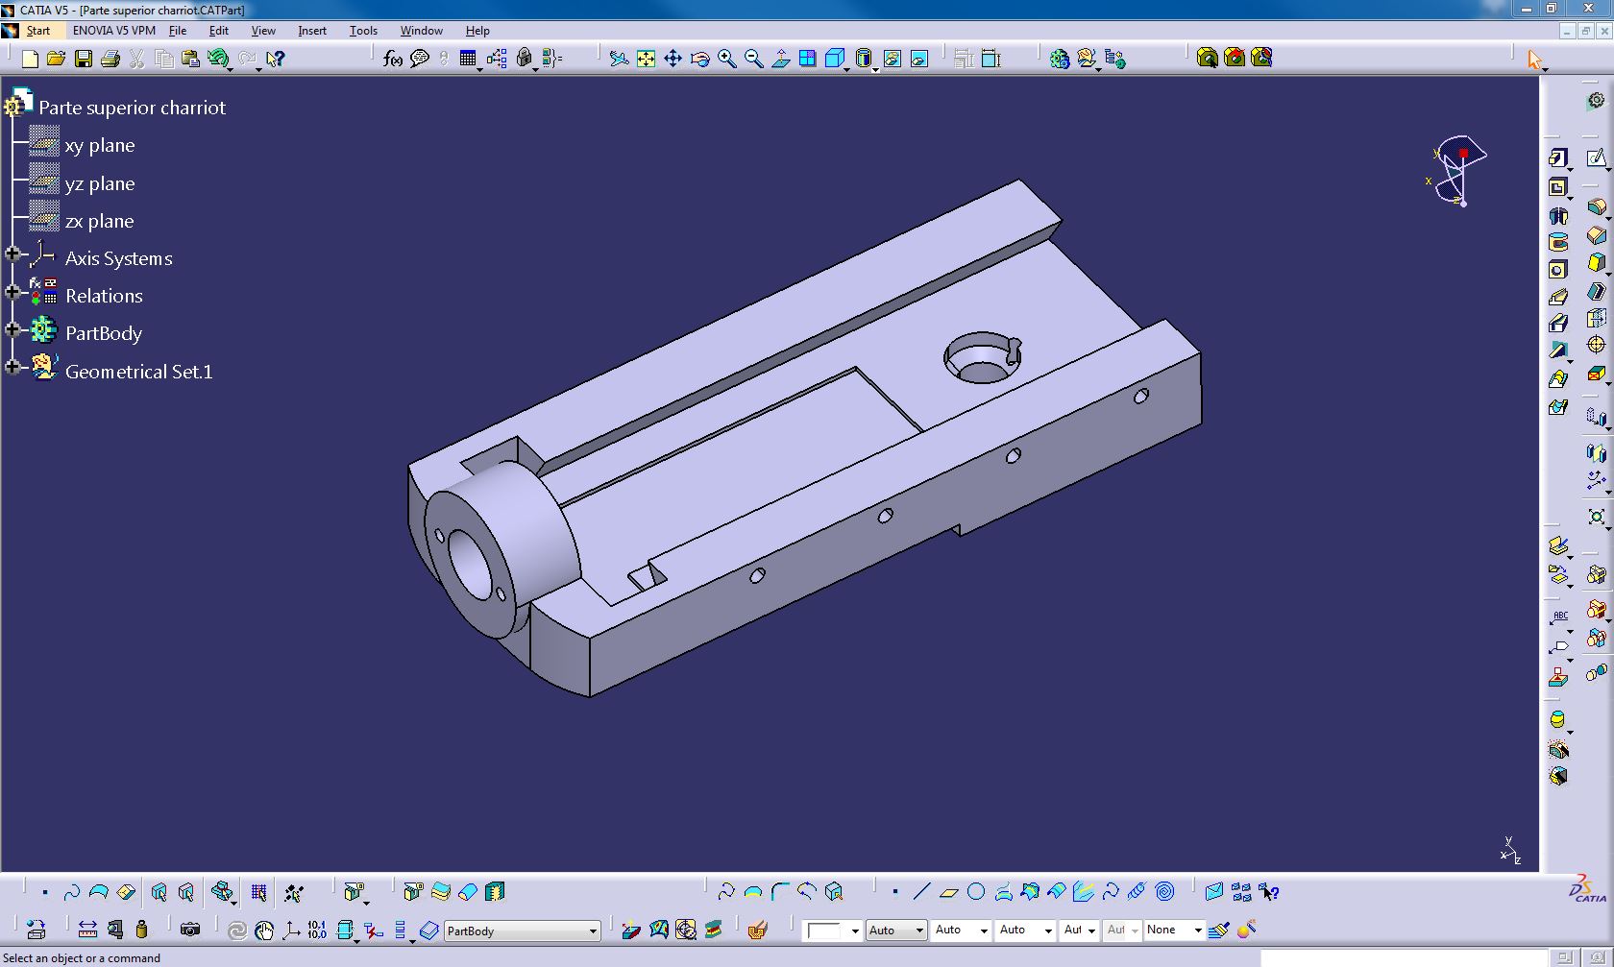This screenshot has height=967, width=1614.
Task: Click the view compass in the viewport
Action: 1456,171
